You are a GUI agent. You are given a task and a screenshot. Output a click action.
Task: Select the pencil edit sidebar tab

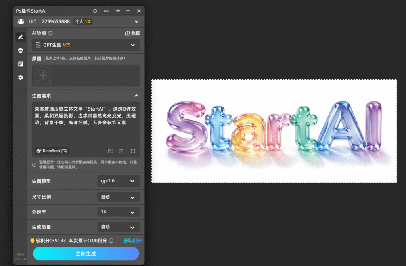coord(21,37)
